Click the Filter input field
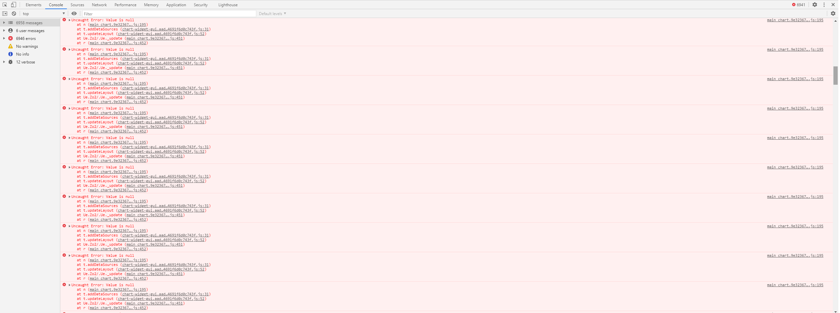This screenshot has width=840, height=313. pos(169,13)
